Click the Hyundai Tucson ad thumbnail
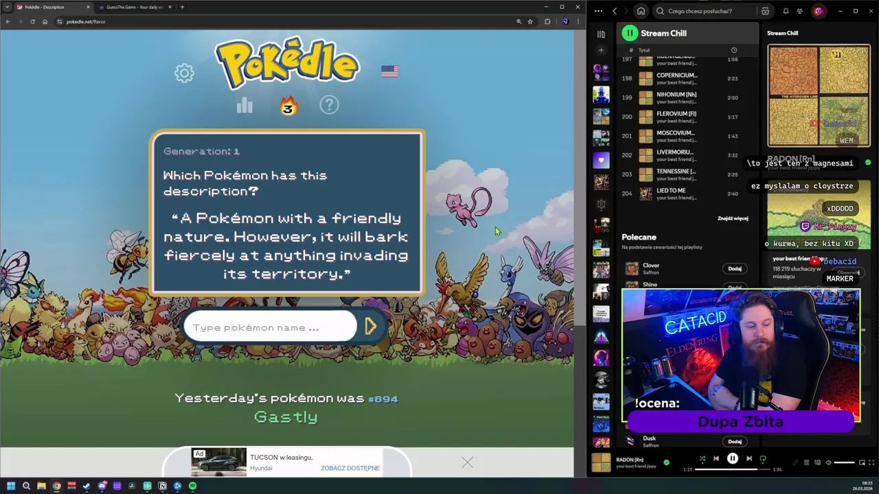 218,462
